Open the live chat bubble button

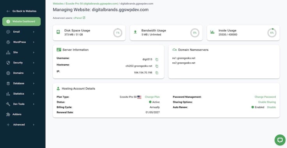(x=280, y=140)
